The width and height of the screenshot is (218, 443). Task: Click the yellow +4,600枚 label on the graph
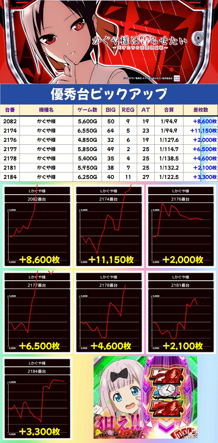click(111, 345)
